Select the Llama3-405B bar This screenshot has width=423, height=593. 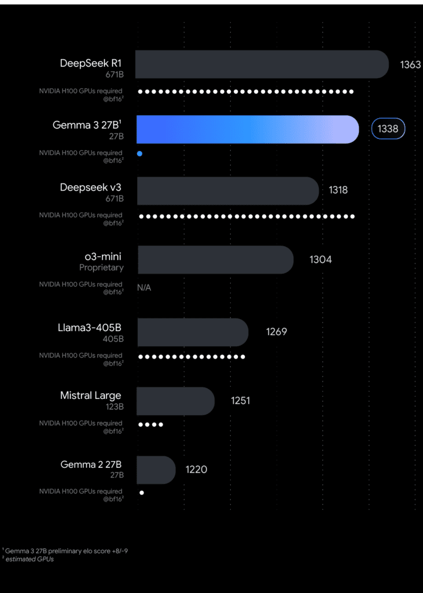[193, 332]
